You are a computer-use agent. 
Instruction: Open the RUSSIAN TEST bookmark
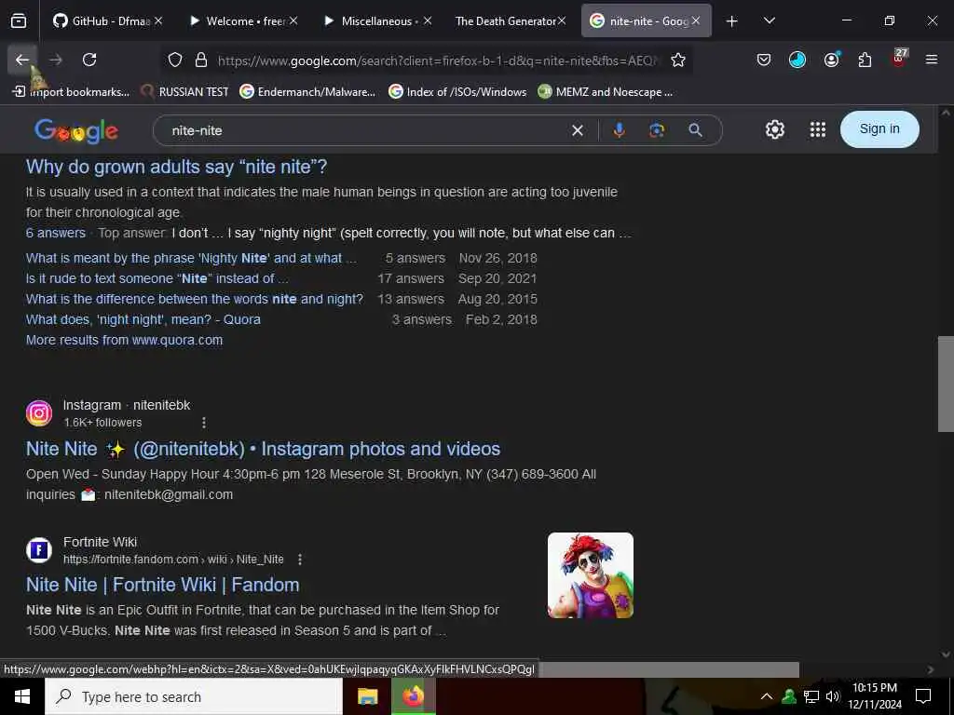184,92
